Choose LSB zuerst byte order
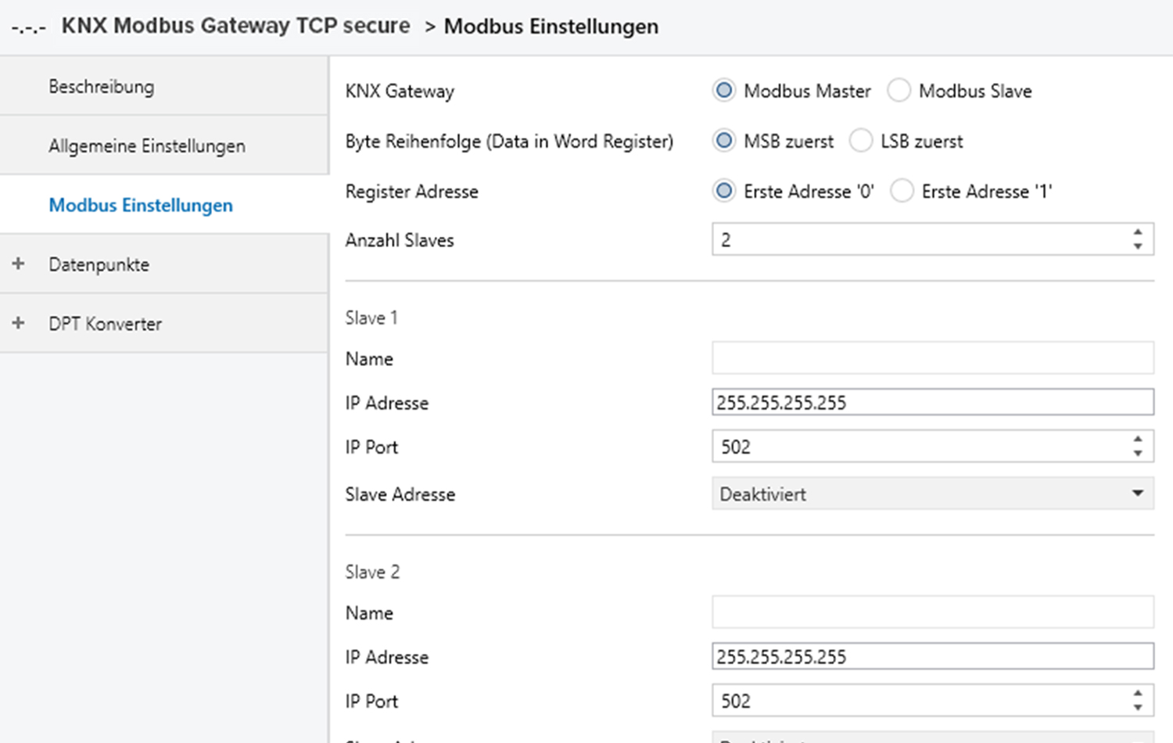 coord(861,141)
